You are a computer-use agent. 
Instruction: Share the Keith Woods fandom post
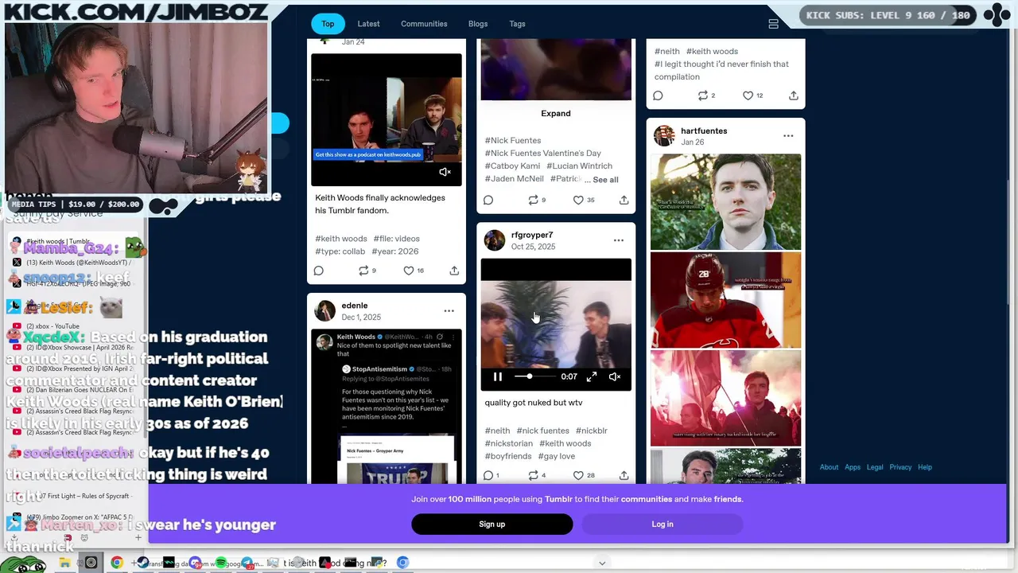coord(454,271)
